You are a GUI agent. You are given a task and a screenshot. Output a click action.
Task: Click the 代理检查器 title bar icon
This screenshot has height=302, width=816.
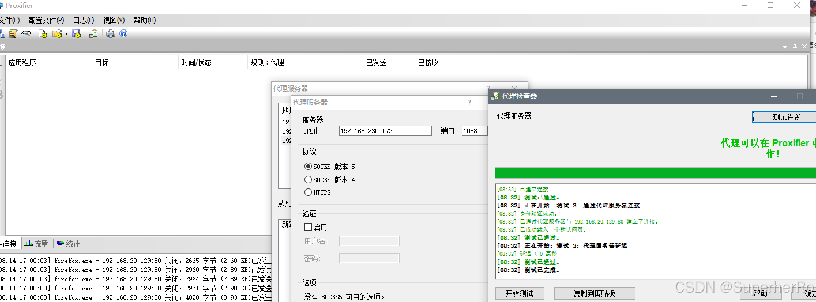coord(495,96)
